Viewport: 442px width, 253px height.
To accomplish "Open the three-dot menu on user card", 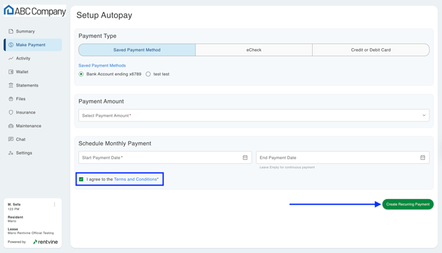I will pos(54,204).
